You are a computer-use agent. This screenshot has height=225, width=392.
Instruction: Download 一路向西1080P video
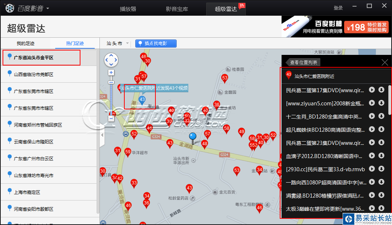click(x=381, y=182)
